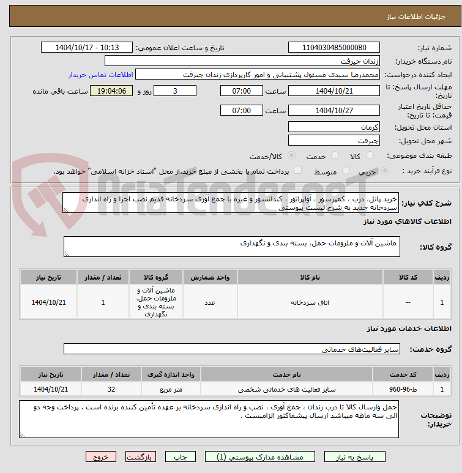Click the شماره نیاز number field

333,47
